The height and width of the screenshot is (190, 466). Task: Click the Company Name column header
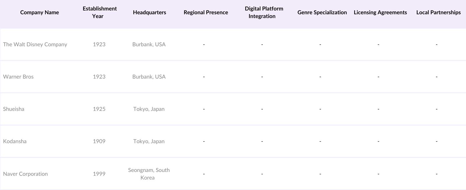pyautogui.click(x=40, y=13)
